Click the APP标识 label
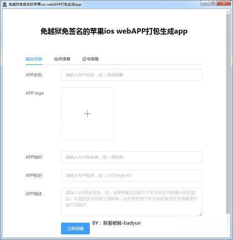The height and width of the screenshot is (240, 233). click(33, 176)
